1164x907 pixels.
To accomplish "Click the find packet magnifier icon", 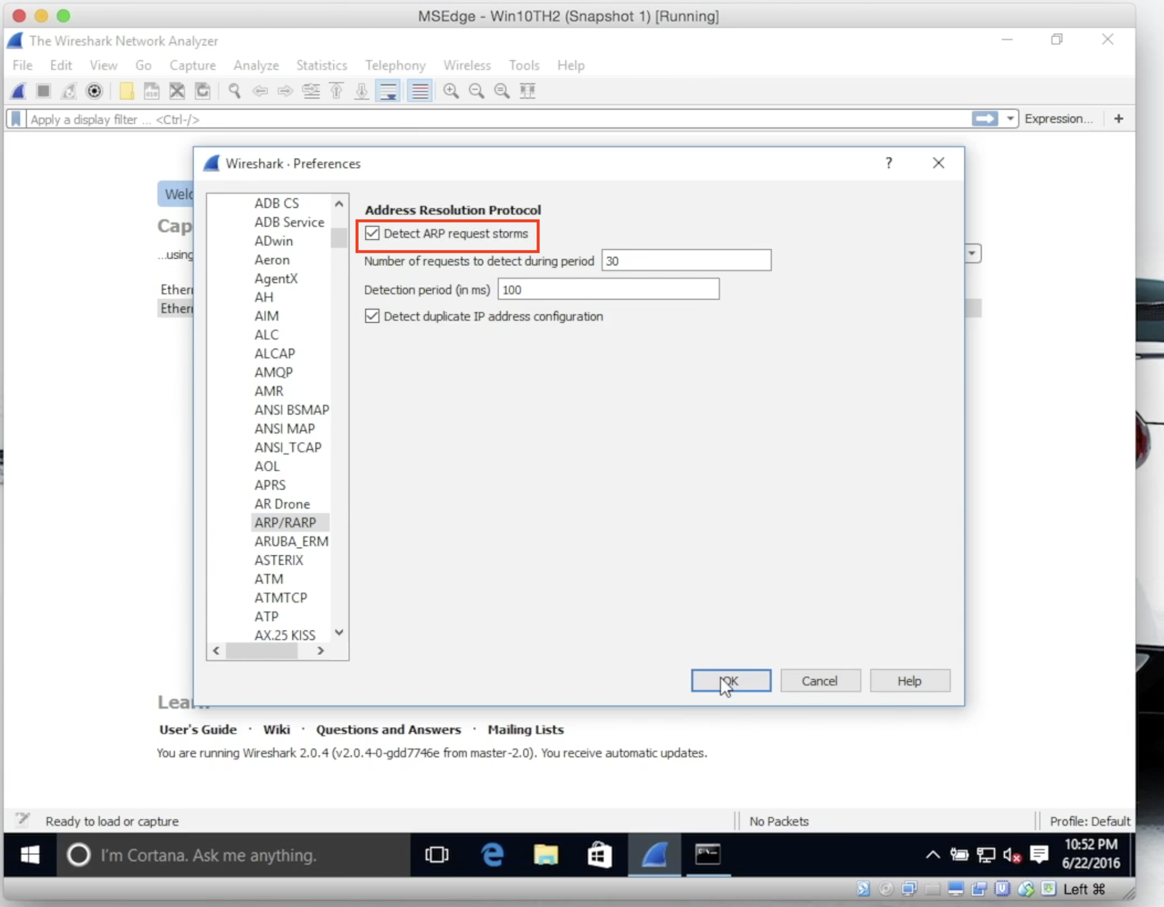I will click(x=234, y=91).
